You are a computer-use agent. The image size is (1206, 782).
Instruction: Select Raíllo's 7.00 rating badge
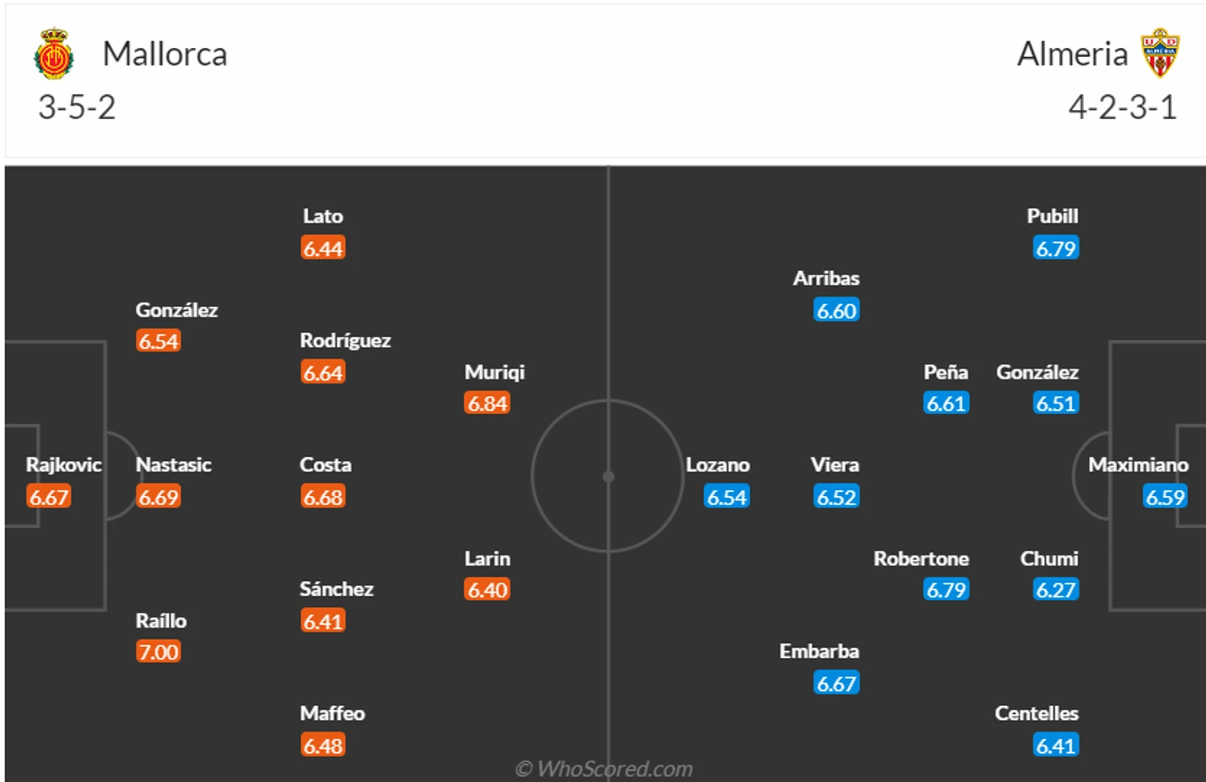[x=159, y=652]
